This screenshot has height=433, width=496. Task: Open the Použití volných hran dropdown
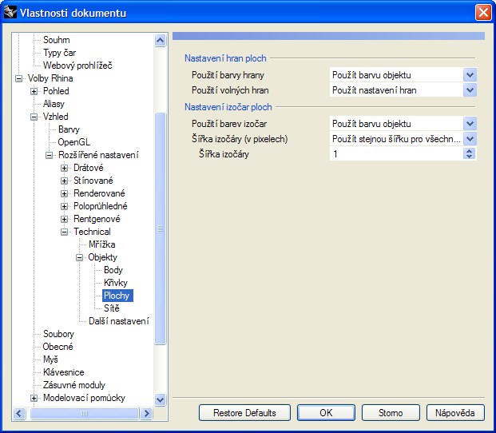coord(470,91)
